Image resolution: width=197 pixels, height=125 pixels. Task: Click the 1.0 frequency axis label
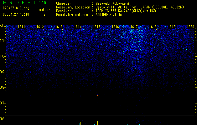(3, 56)
